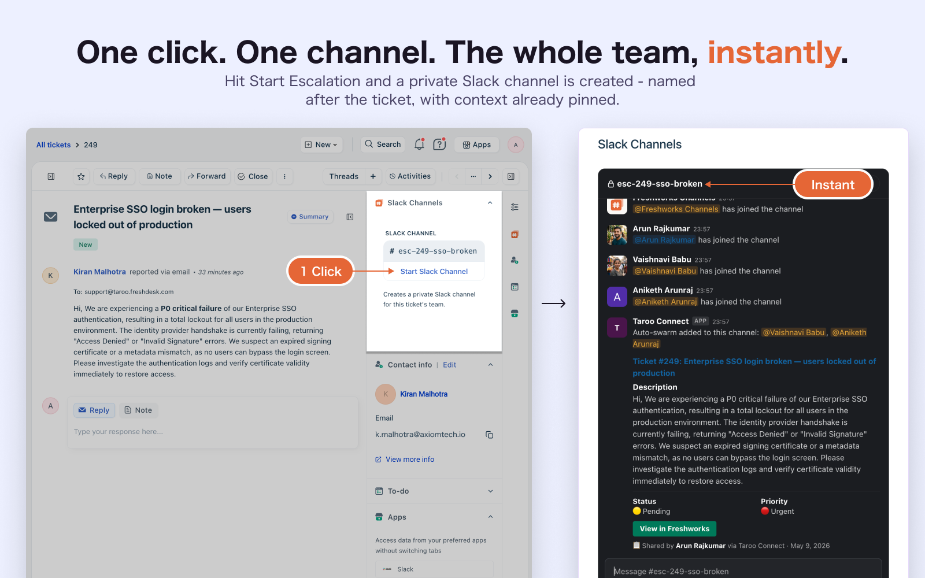Toggle the right sidebar collapse icon
The image size is (925, 578).
tap(511, 176)
